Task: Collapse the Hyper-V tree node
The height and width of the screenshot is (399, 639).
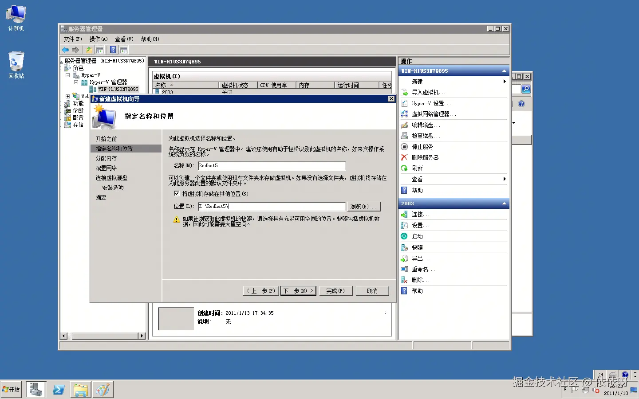Action: click(68, 75)
